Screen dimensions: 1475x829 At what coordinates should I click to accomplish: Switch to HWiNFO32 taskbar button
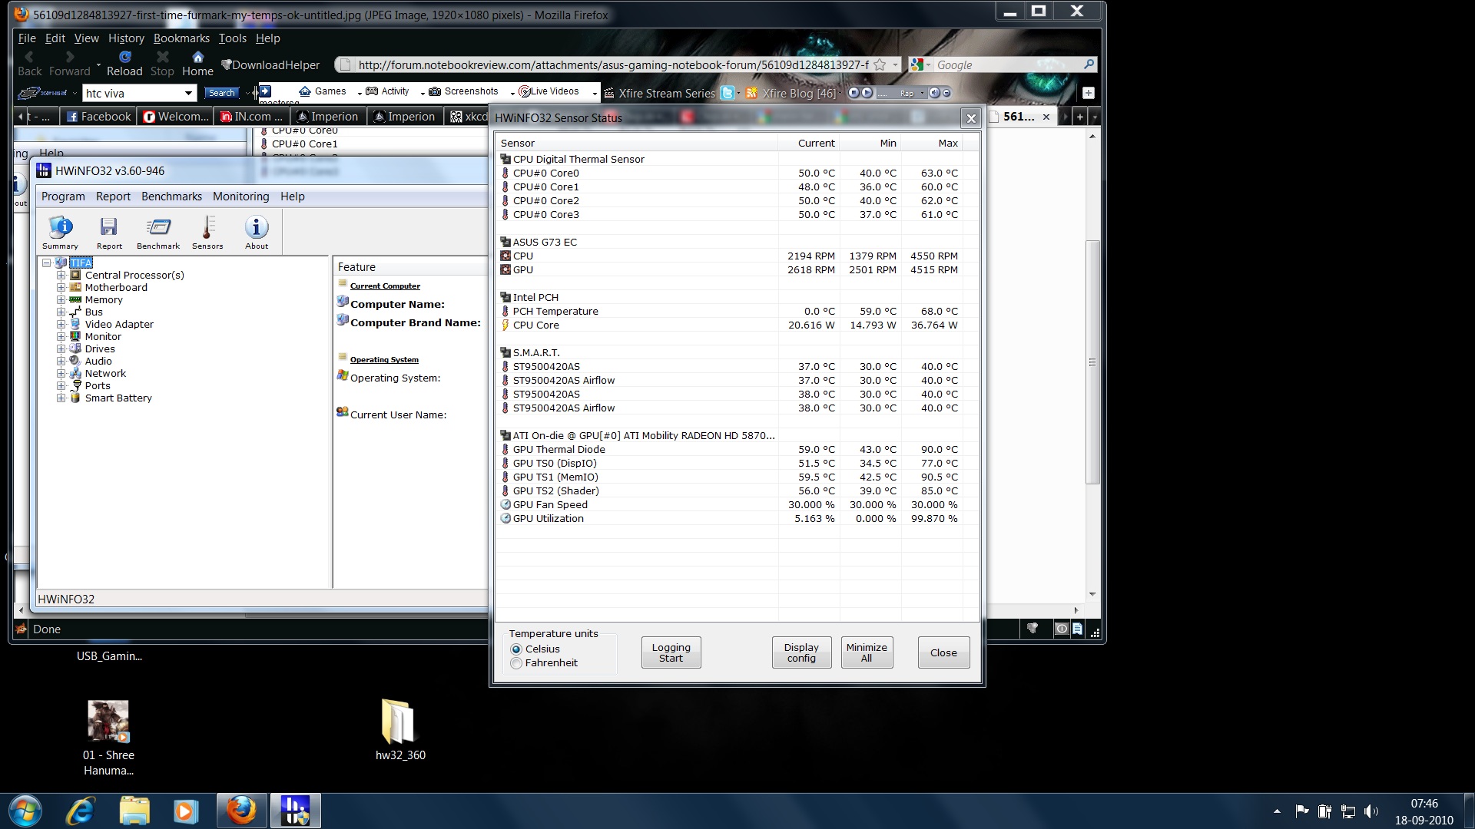(x=295, y=811)
